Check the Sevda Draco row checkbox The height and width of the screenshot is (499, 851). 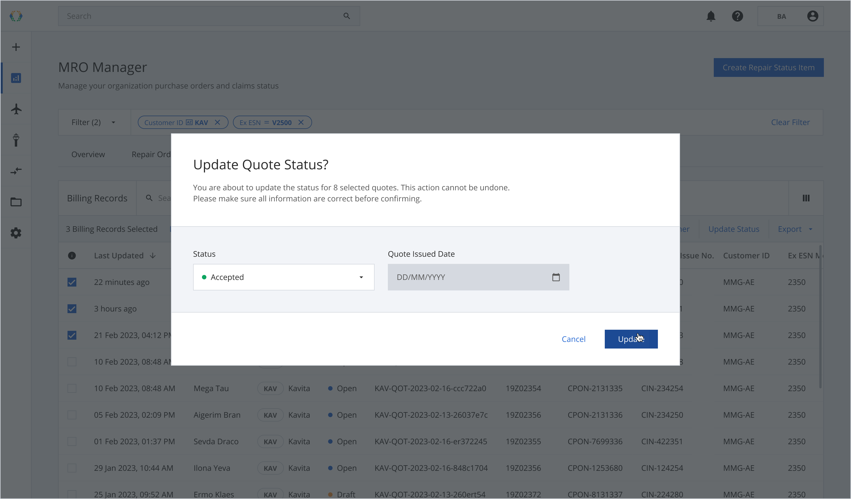pos(72,441)
